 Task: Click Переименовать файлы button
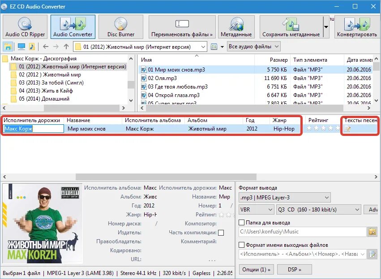coord(182,27)
